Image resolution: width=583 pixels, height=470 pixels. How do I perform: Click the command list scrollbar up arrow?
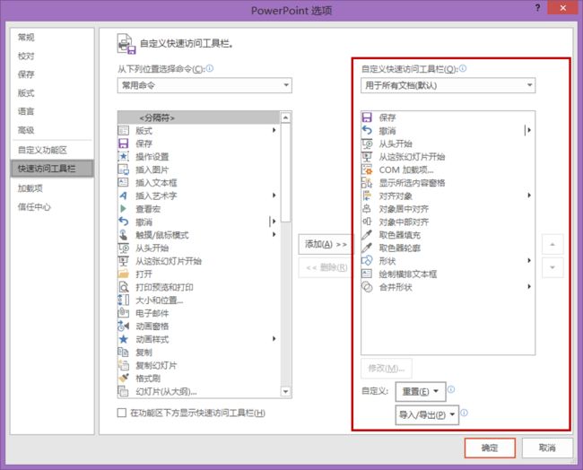tap(285, 117)
